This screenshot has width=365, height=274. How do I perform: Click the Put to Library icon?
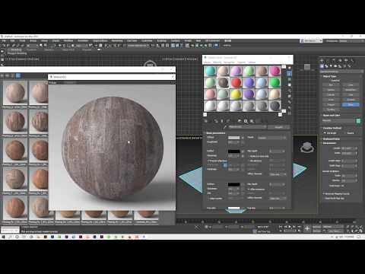pos(240,121)
